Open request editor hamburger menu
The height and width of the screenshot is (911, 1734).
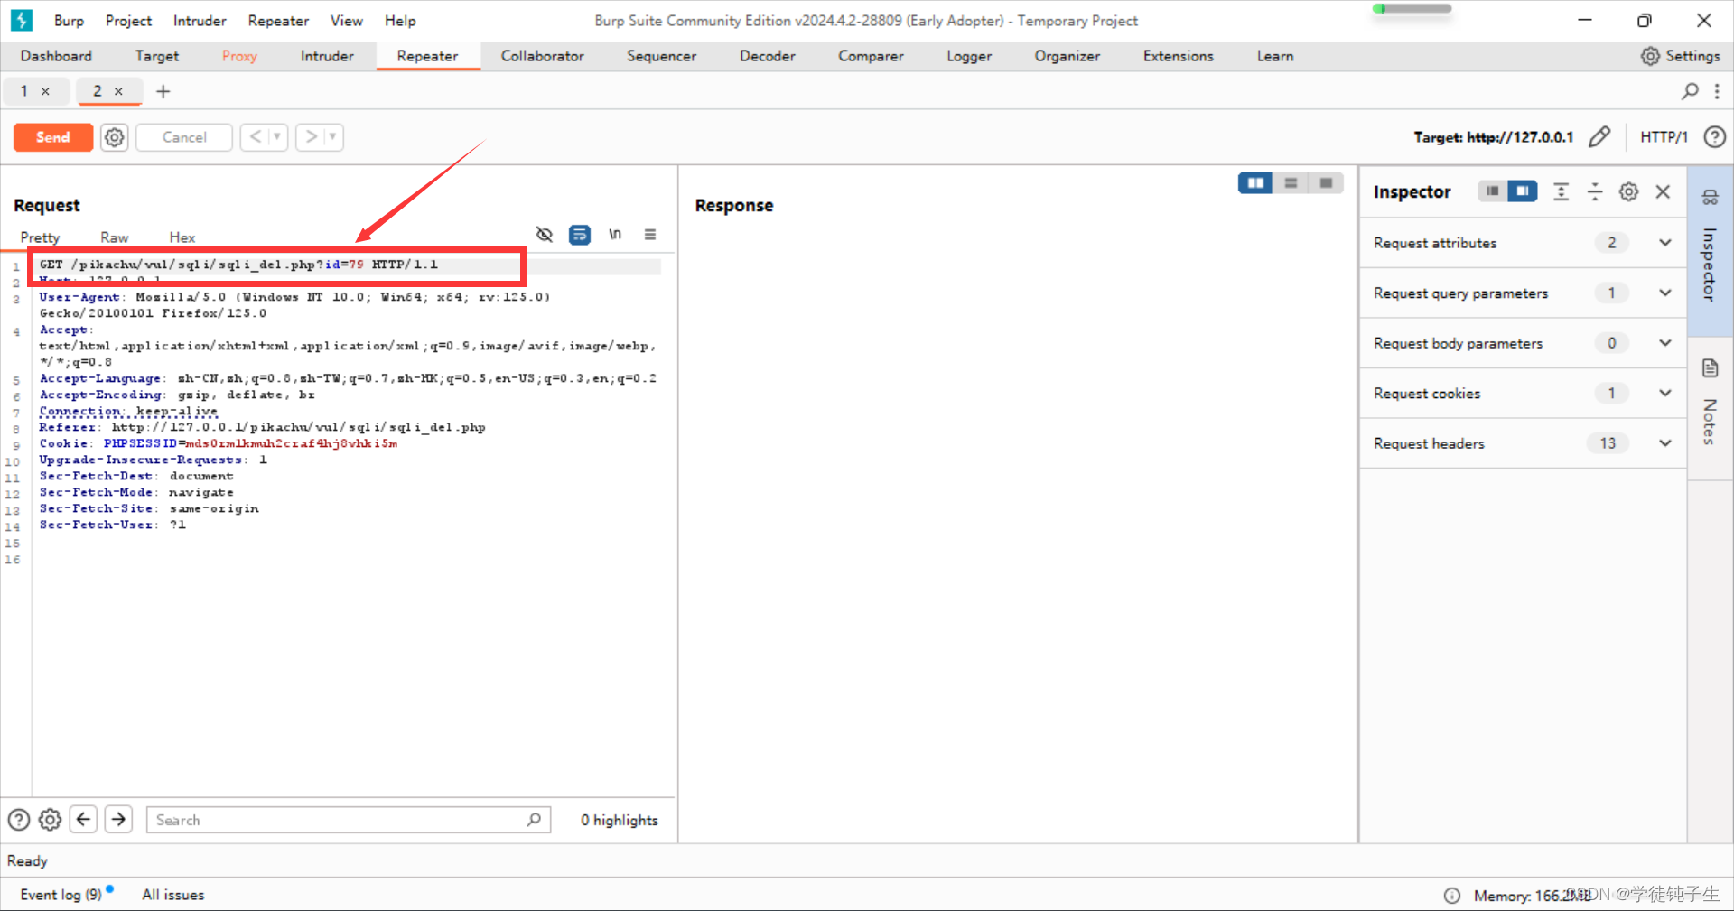650,235
